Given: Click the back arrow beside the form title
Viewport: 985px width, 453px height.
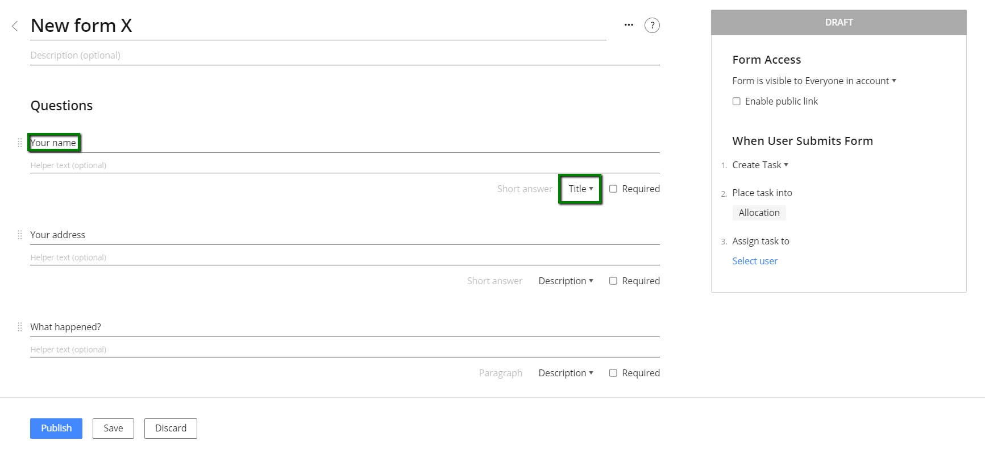Looking at the screenshot, I should [15, 26].
